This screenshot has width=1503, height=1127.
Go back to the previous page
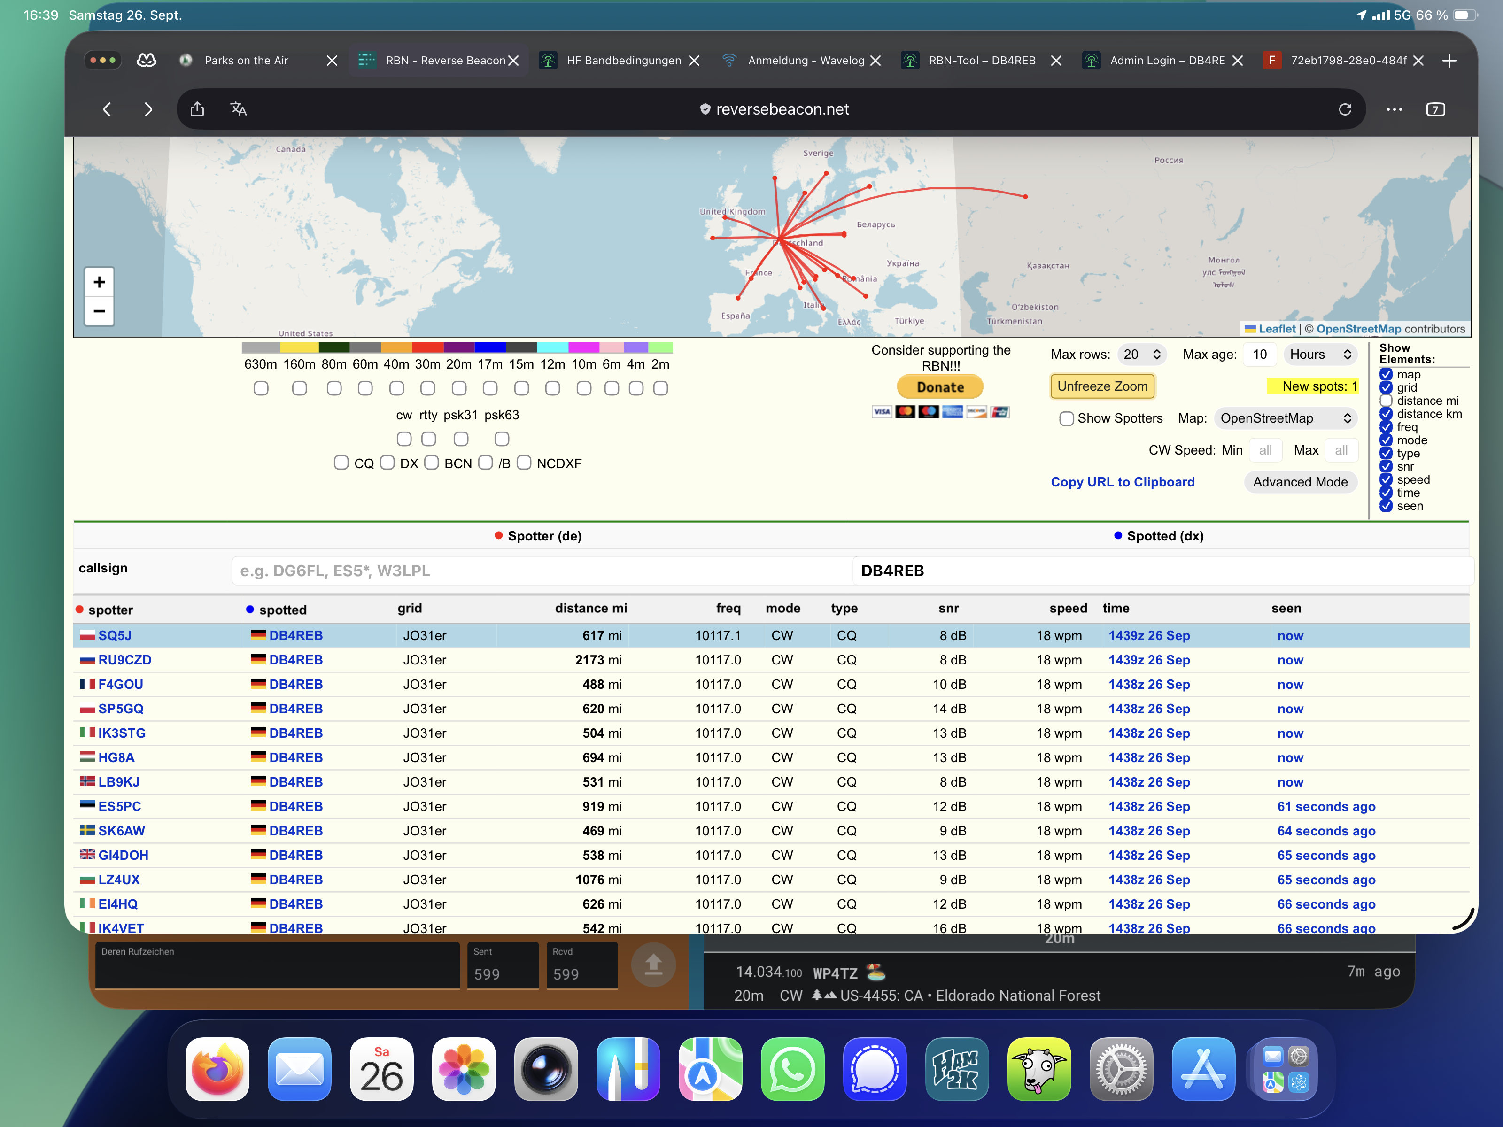107,109
